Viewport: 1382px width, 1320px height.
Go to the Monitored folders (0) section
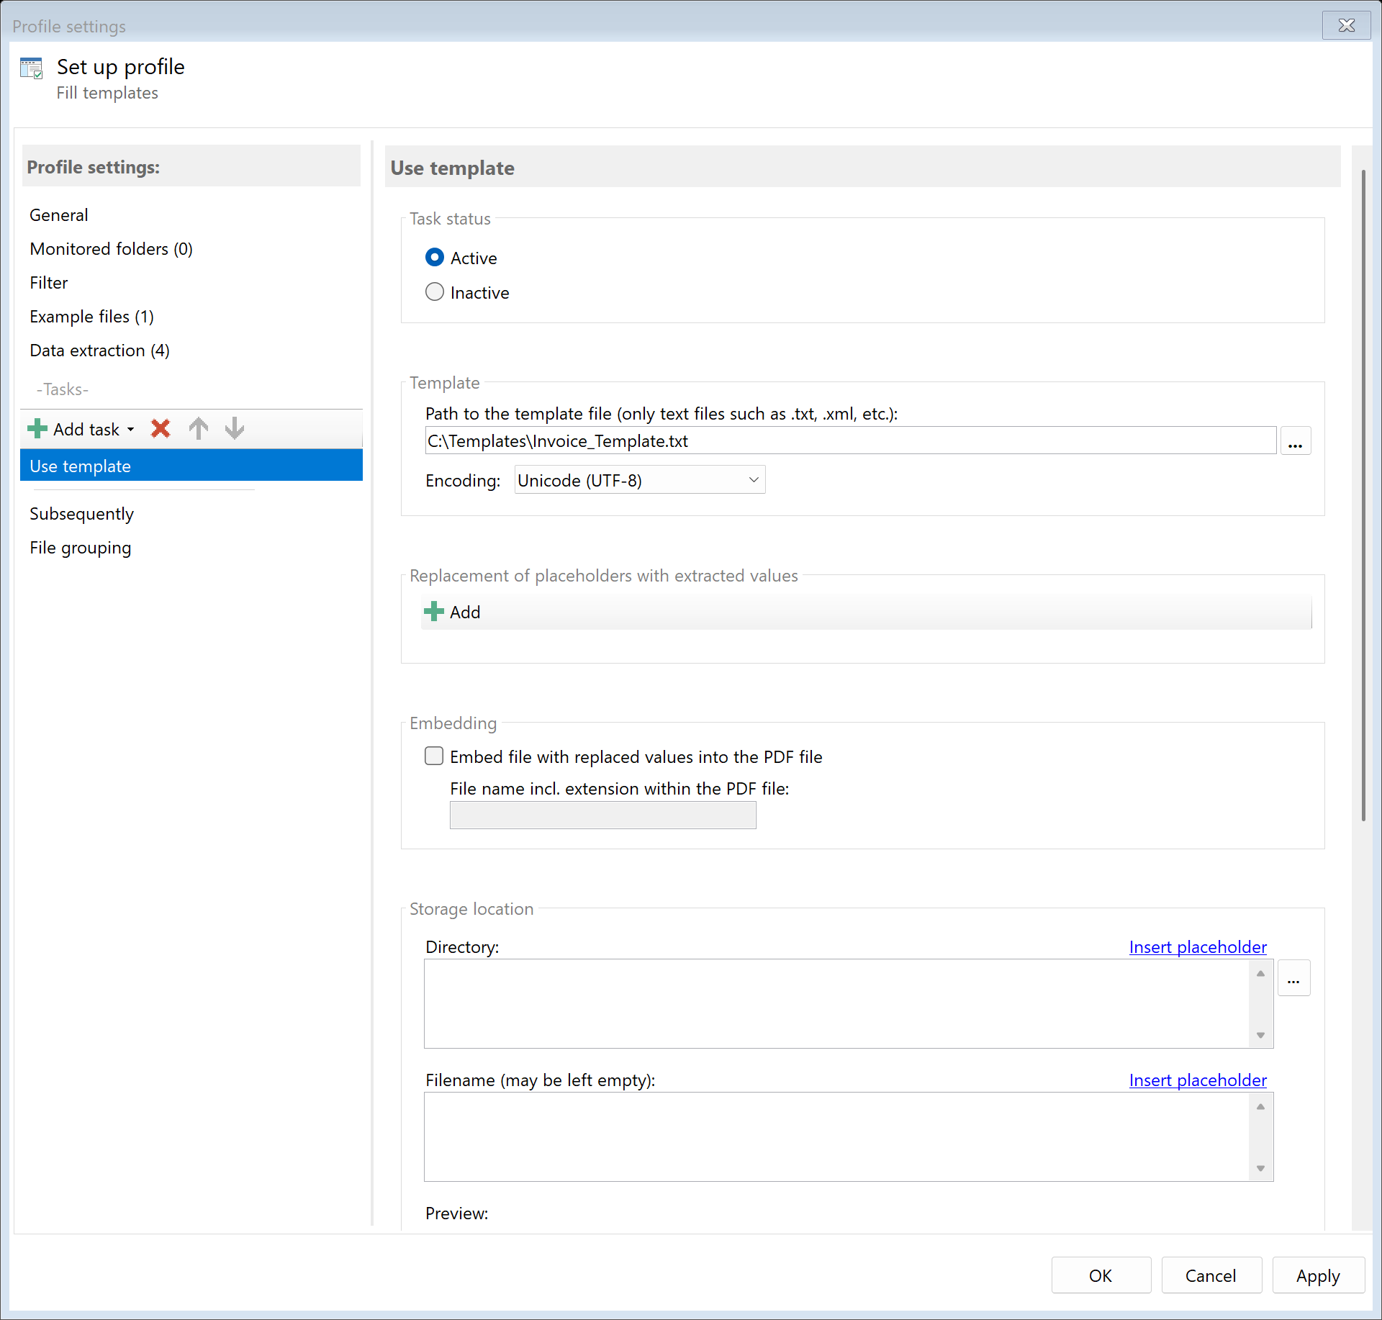pos(111,249)
